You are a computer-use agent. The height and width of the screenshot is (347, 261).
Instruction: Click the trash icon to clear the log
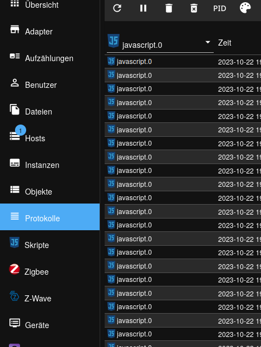(x=169, y=8)
